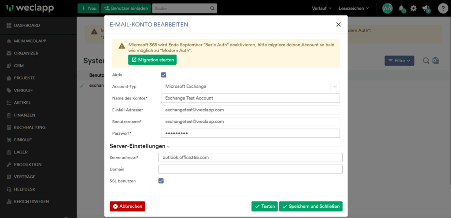The image size is (451, 218).
Task: Click the magnifier icon in search box
Action: point(213,8)
